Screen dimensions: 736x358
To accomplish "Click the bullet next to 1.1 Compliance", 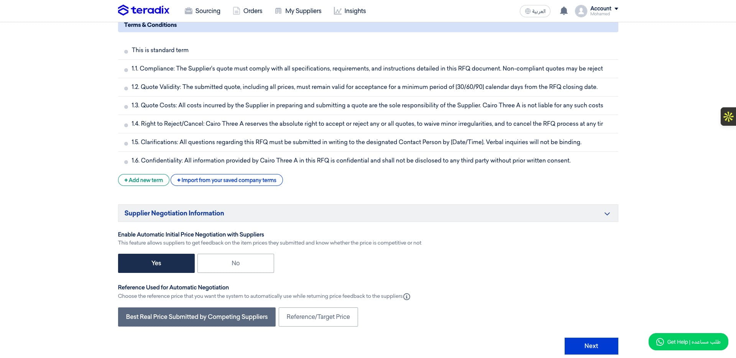I will pos(126,70).
